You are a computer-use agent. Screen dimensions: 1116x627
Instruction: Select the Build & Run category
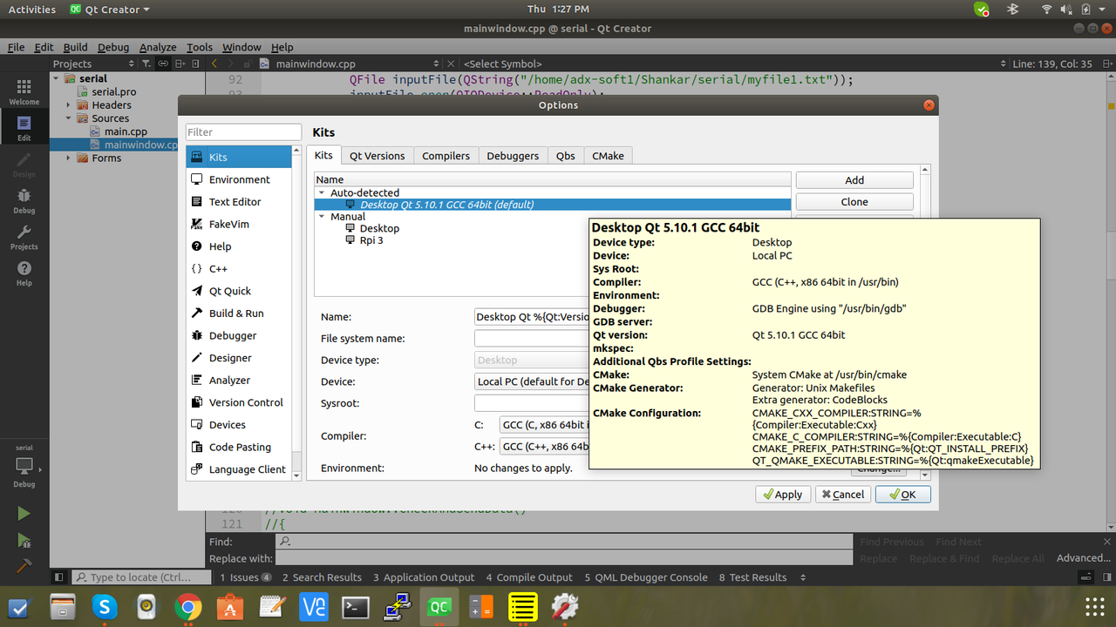click(239, 313)
